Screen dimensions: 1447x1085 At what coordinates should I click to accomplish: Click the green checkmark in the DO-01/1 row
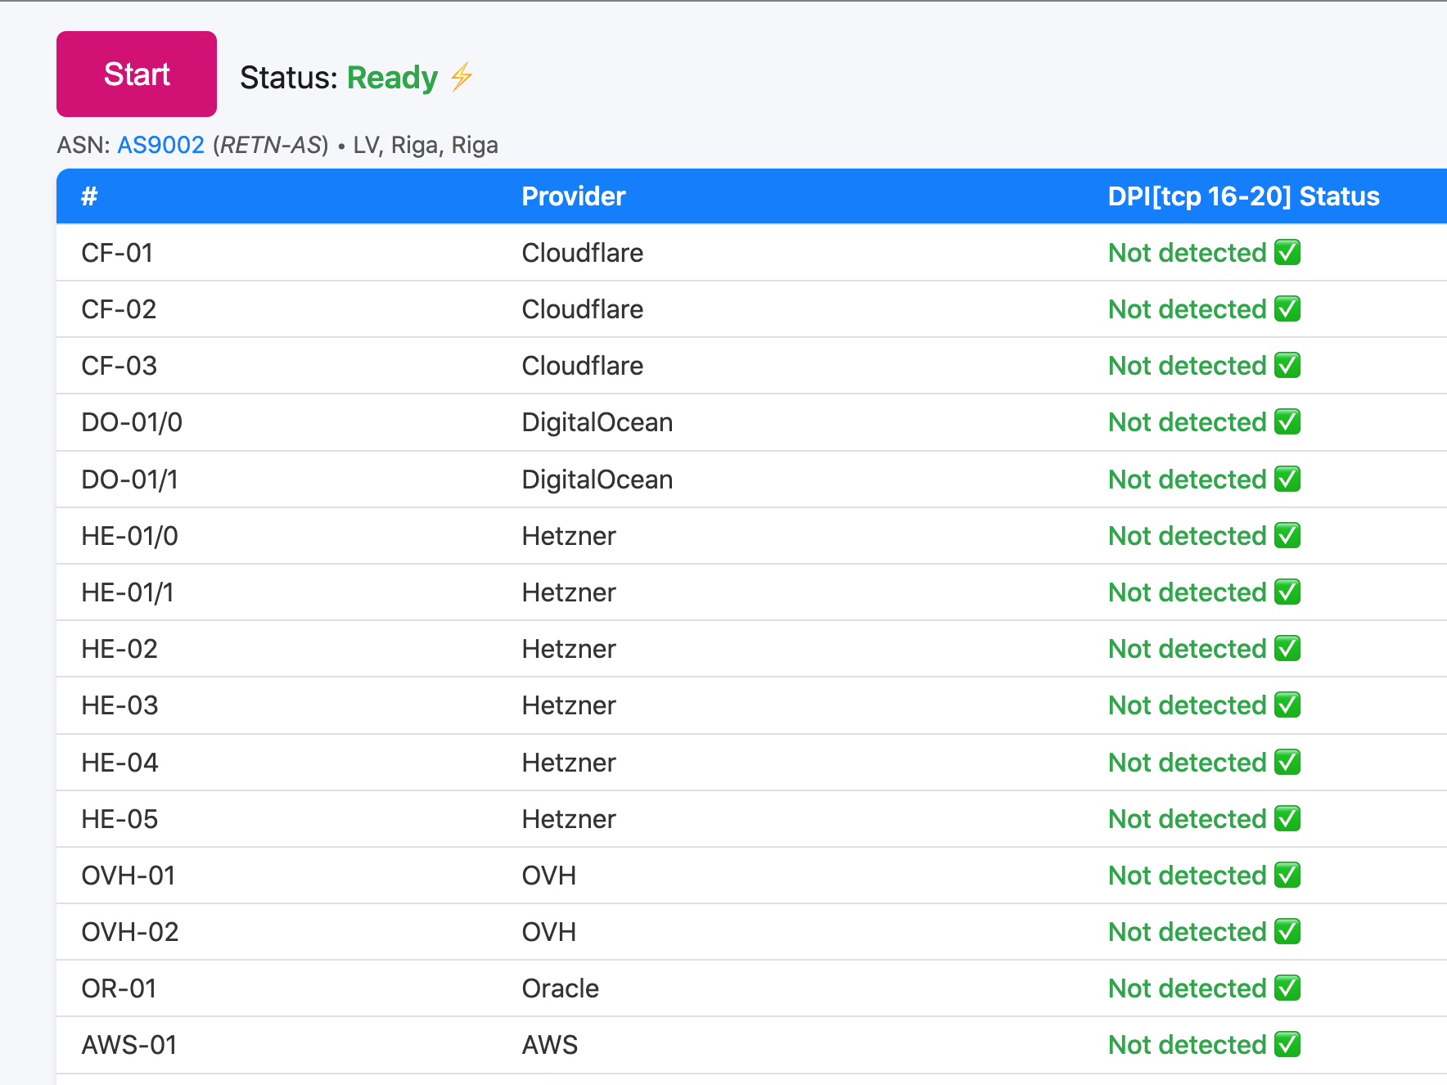pyautogui.click(x=1287, y=479)
